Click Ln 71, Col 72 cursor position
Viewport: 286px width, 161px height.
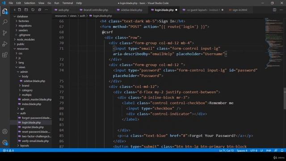(x=226, y=151)
